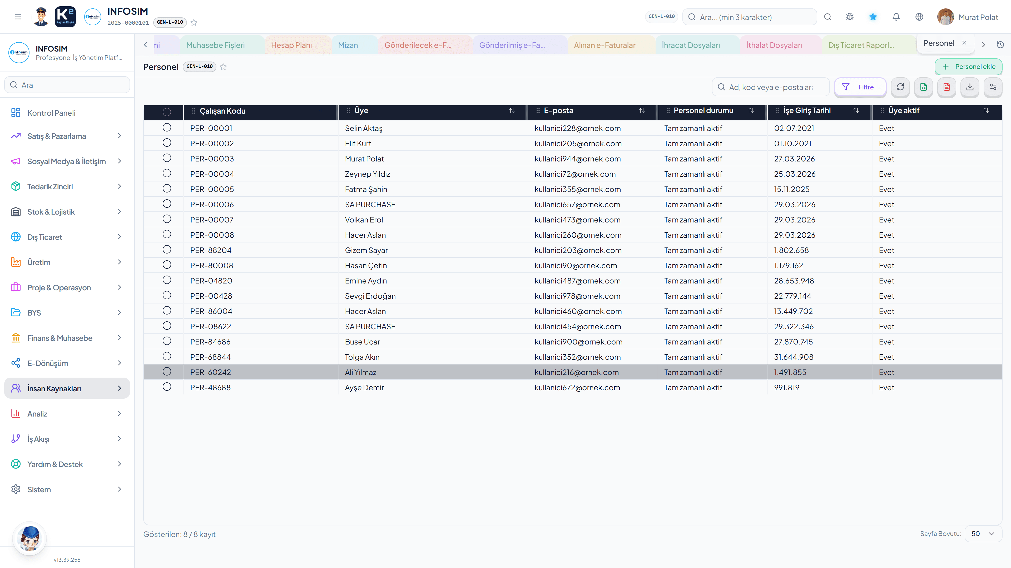This screenshot has width=1011, height=568.
Task: Open the Filtre button
Action: click(x=860, y=87)
